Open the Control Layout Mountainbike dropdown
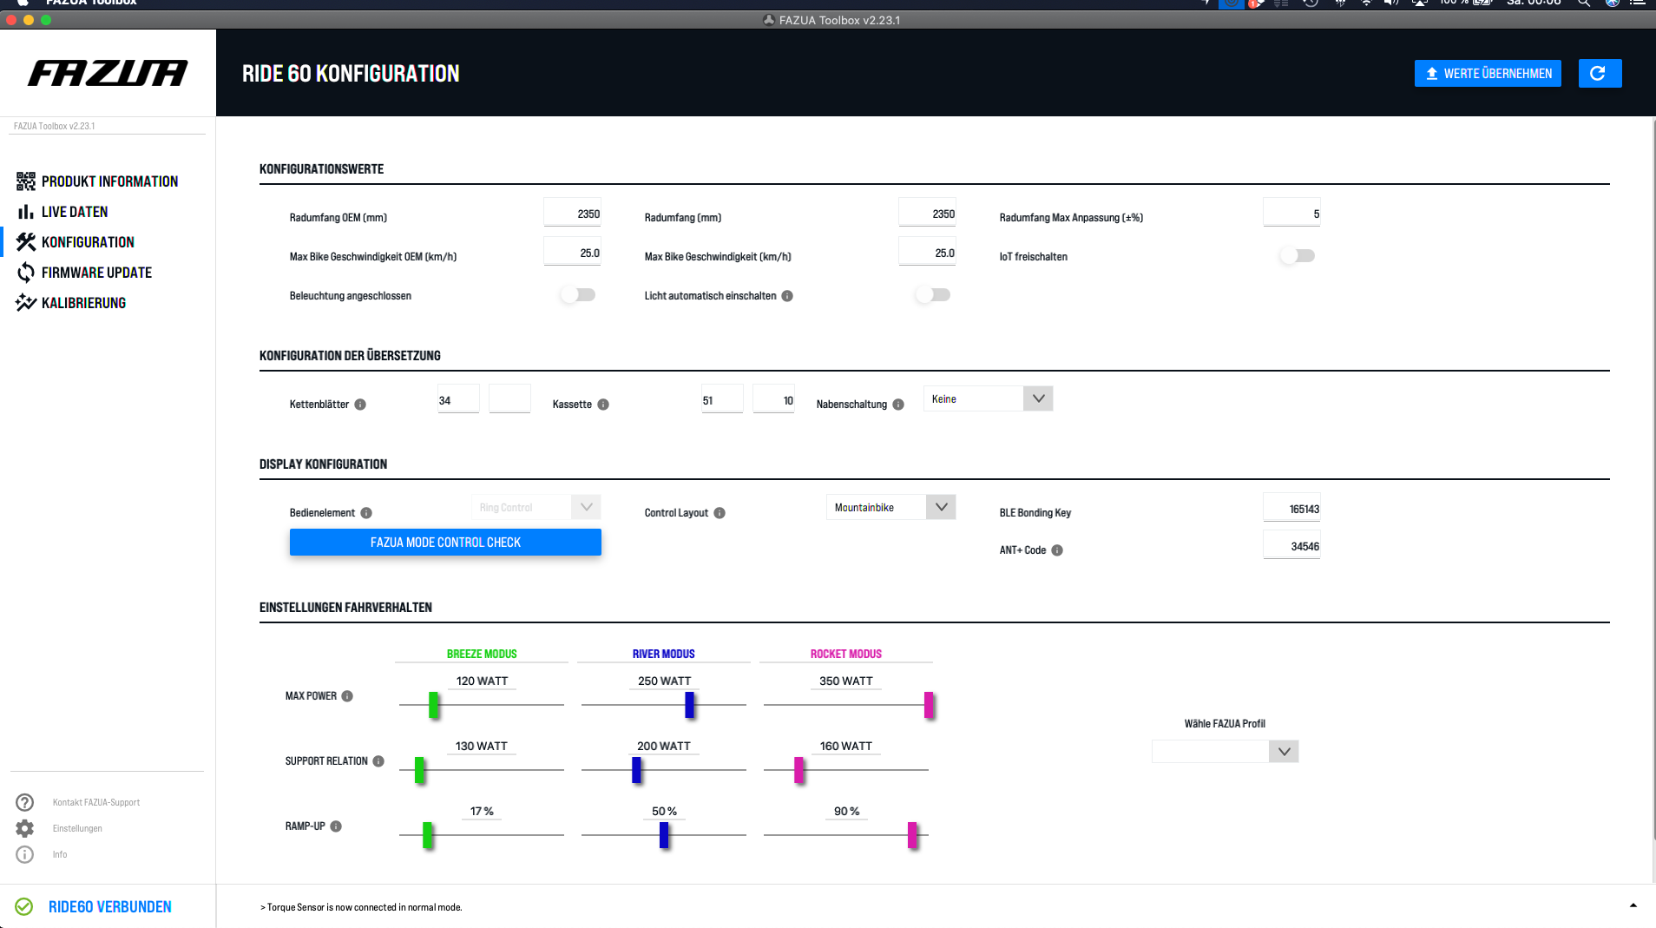The width and height of the screenshot is (1656, 928). pos(890,508)
